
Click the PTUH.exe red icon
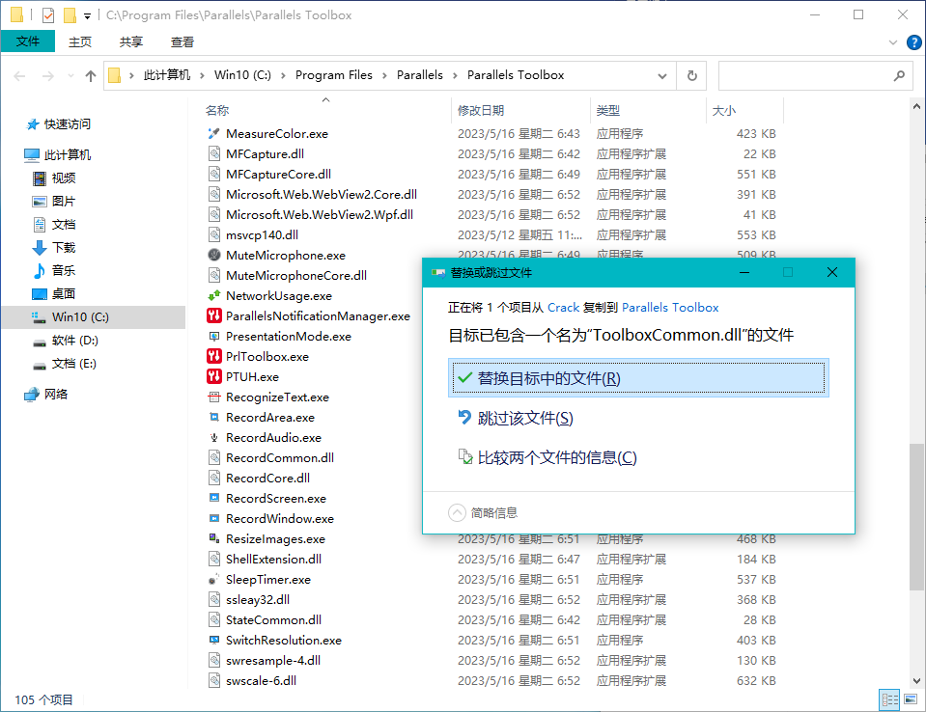(213, 376)
